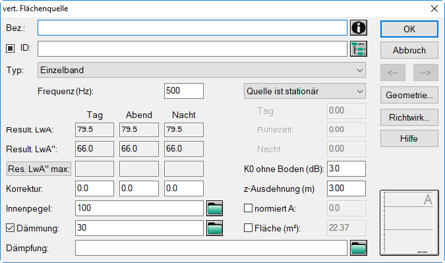Select the Result. LwA Tag value 79.5
The width and height of the screenshot is (445, 263).
pos(94,130)
